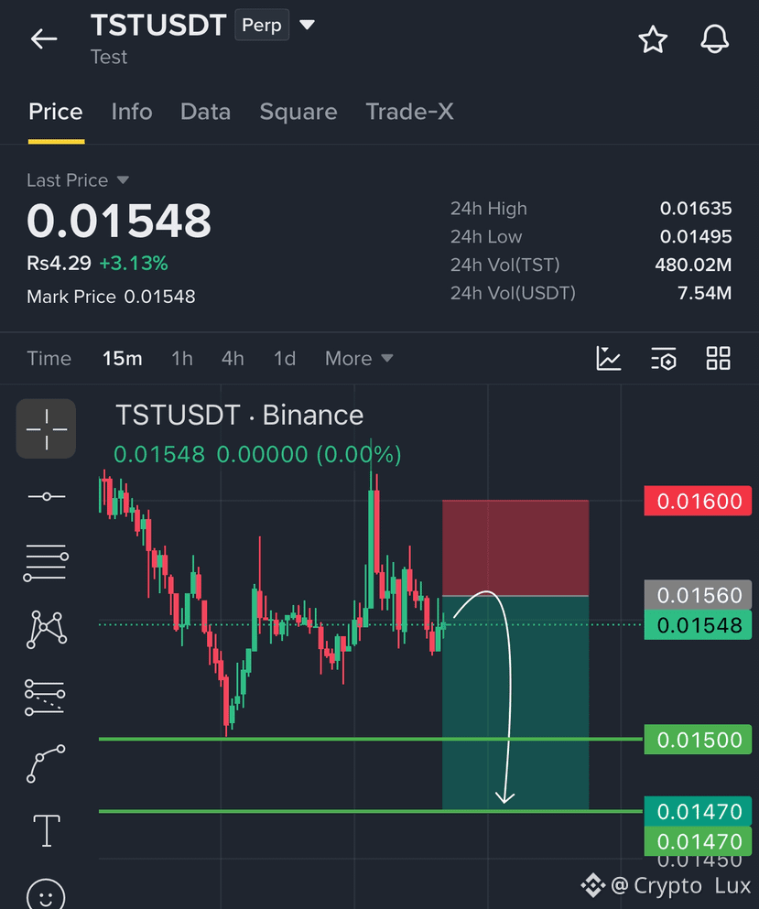Image resolution: width=759 pixels, height=909 pixels.
Task: Select the 4h chart interval
Action: click(x=233, y=358)
